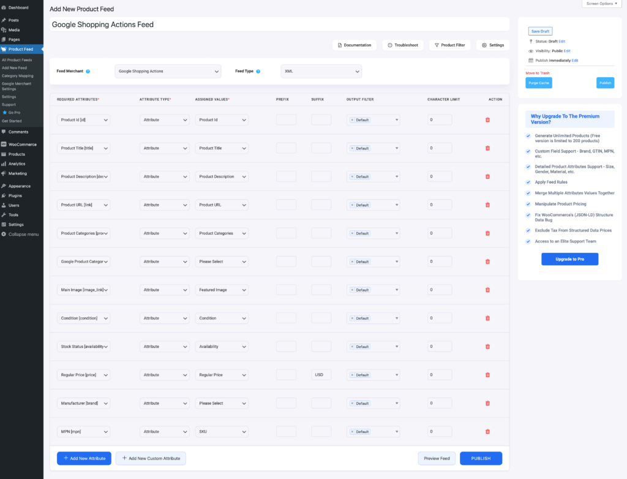Delete the Main Image attribute row
Screen dimensions: 627x479
[487, 290]
